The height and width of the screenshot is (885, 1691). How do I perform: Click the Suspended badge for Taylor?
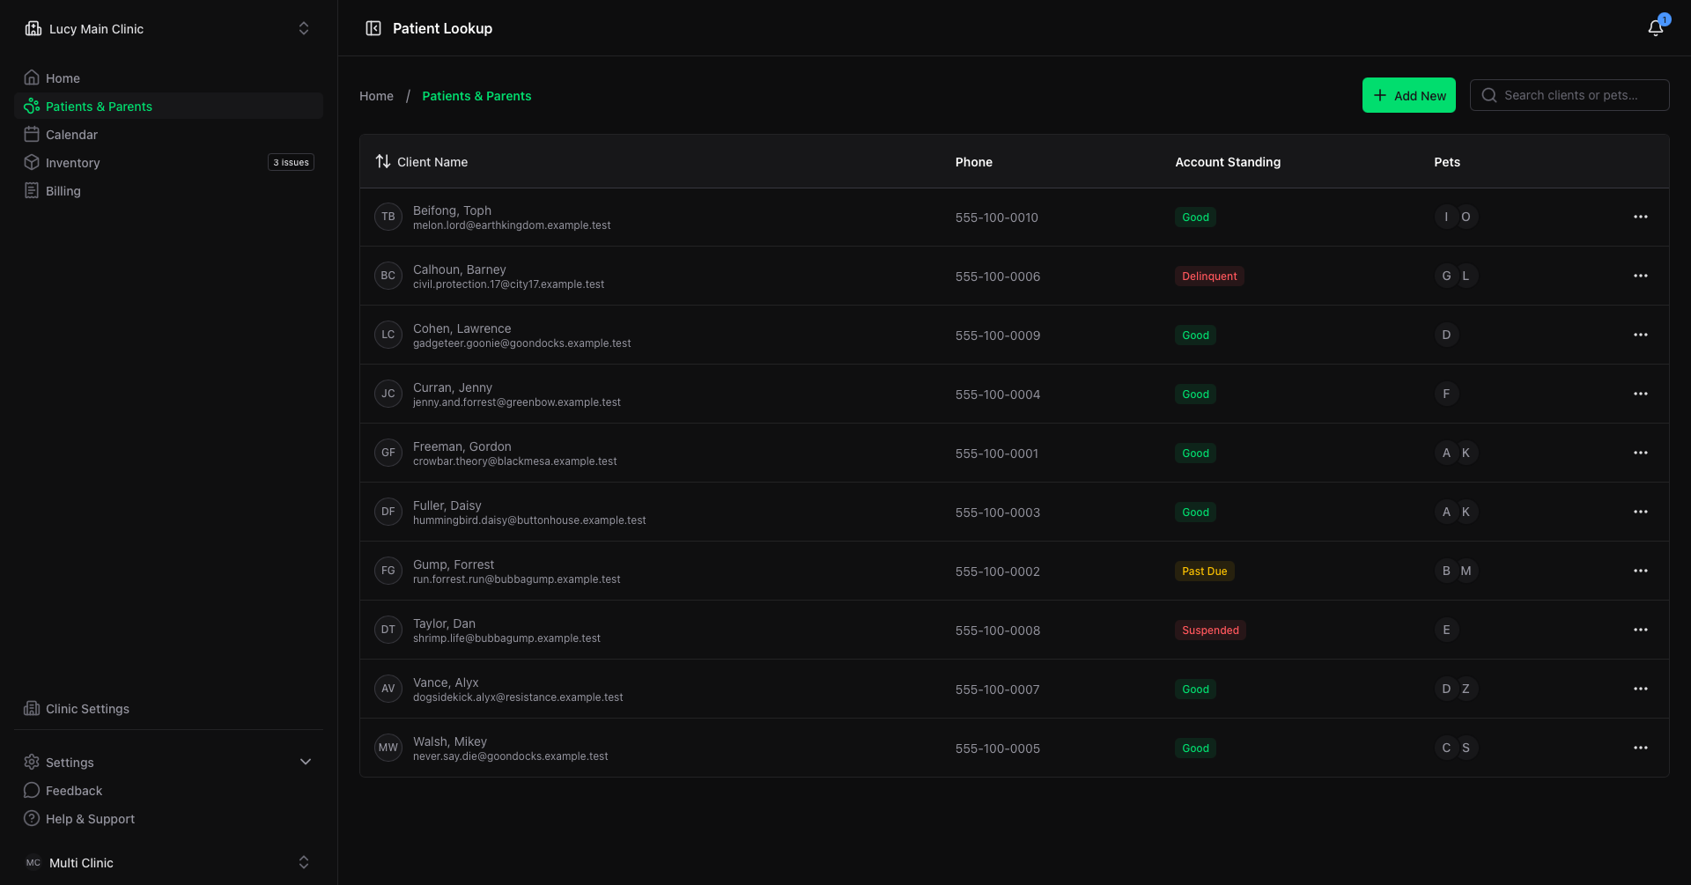point(1210,630)
